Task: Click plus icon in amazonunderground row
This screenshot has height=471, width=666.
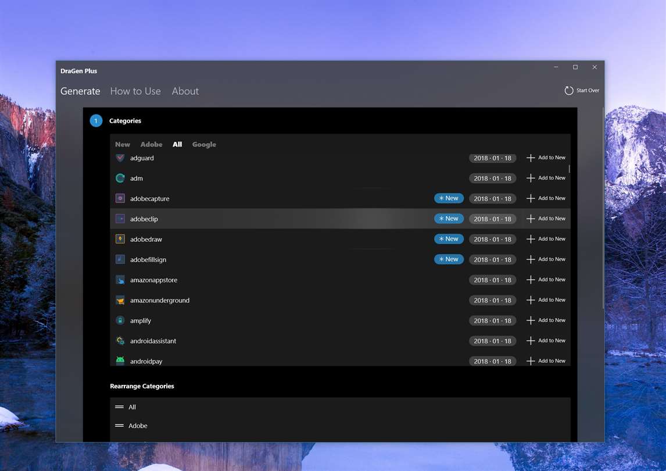Action: coord(531,300)
